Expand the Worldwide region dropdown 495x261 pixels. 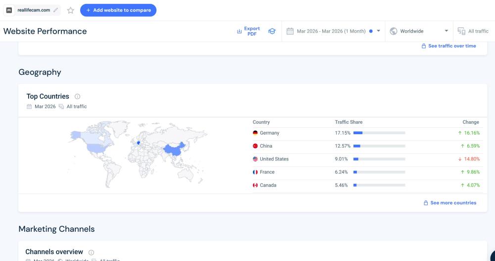419,31
